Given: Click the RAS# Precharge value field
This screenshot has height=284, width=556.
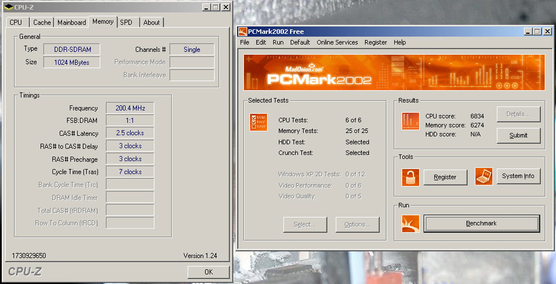Looking at the screenshot, I should pyautogui.click(x=130, y=159).
